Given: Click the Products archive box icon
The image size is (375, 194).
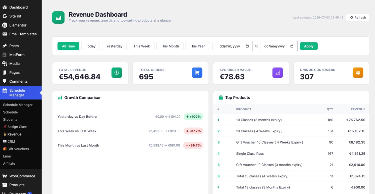Looking at the screenshot, I should [x=4, y=185].
